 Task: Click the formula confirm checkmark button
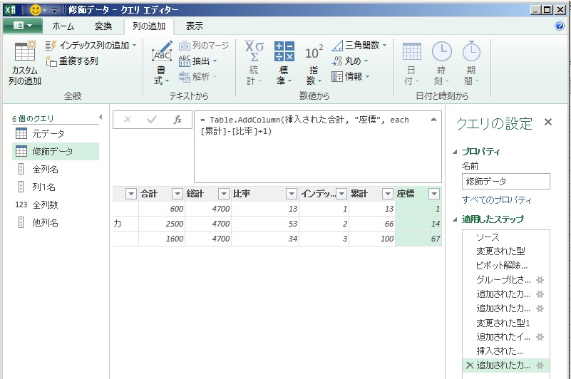click(x=152, y=120)
